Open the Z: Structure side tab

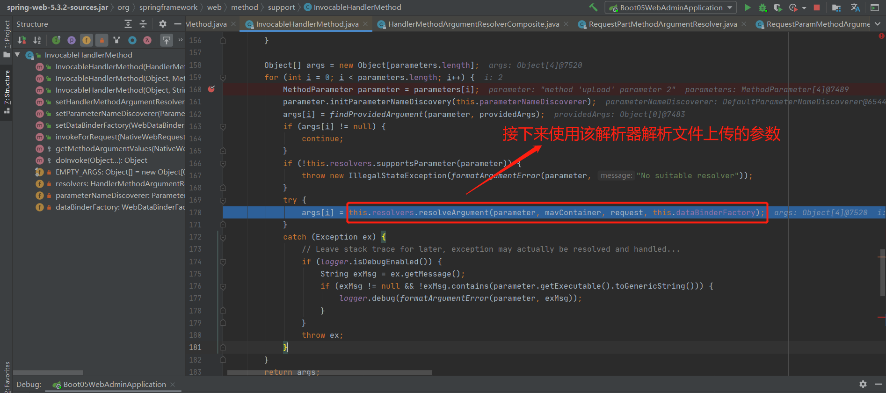pos(7,92)
